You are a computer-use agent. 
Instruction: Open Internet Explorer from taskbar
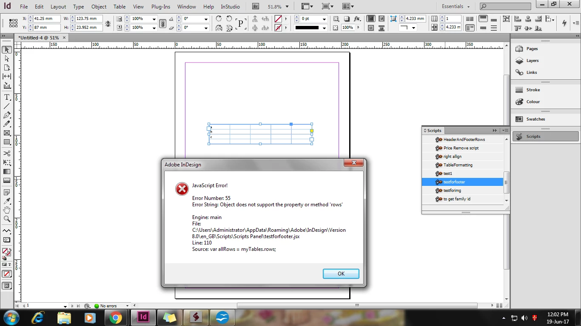point(38,318)
